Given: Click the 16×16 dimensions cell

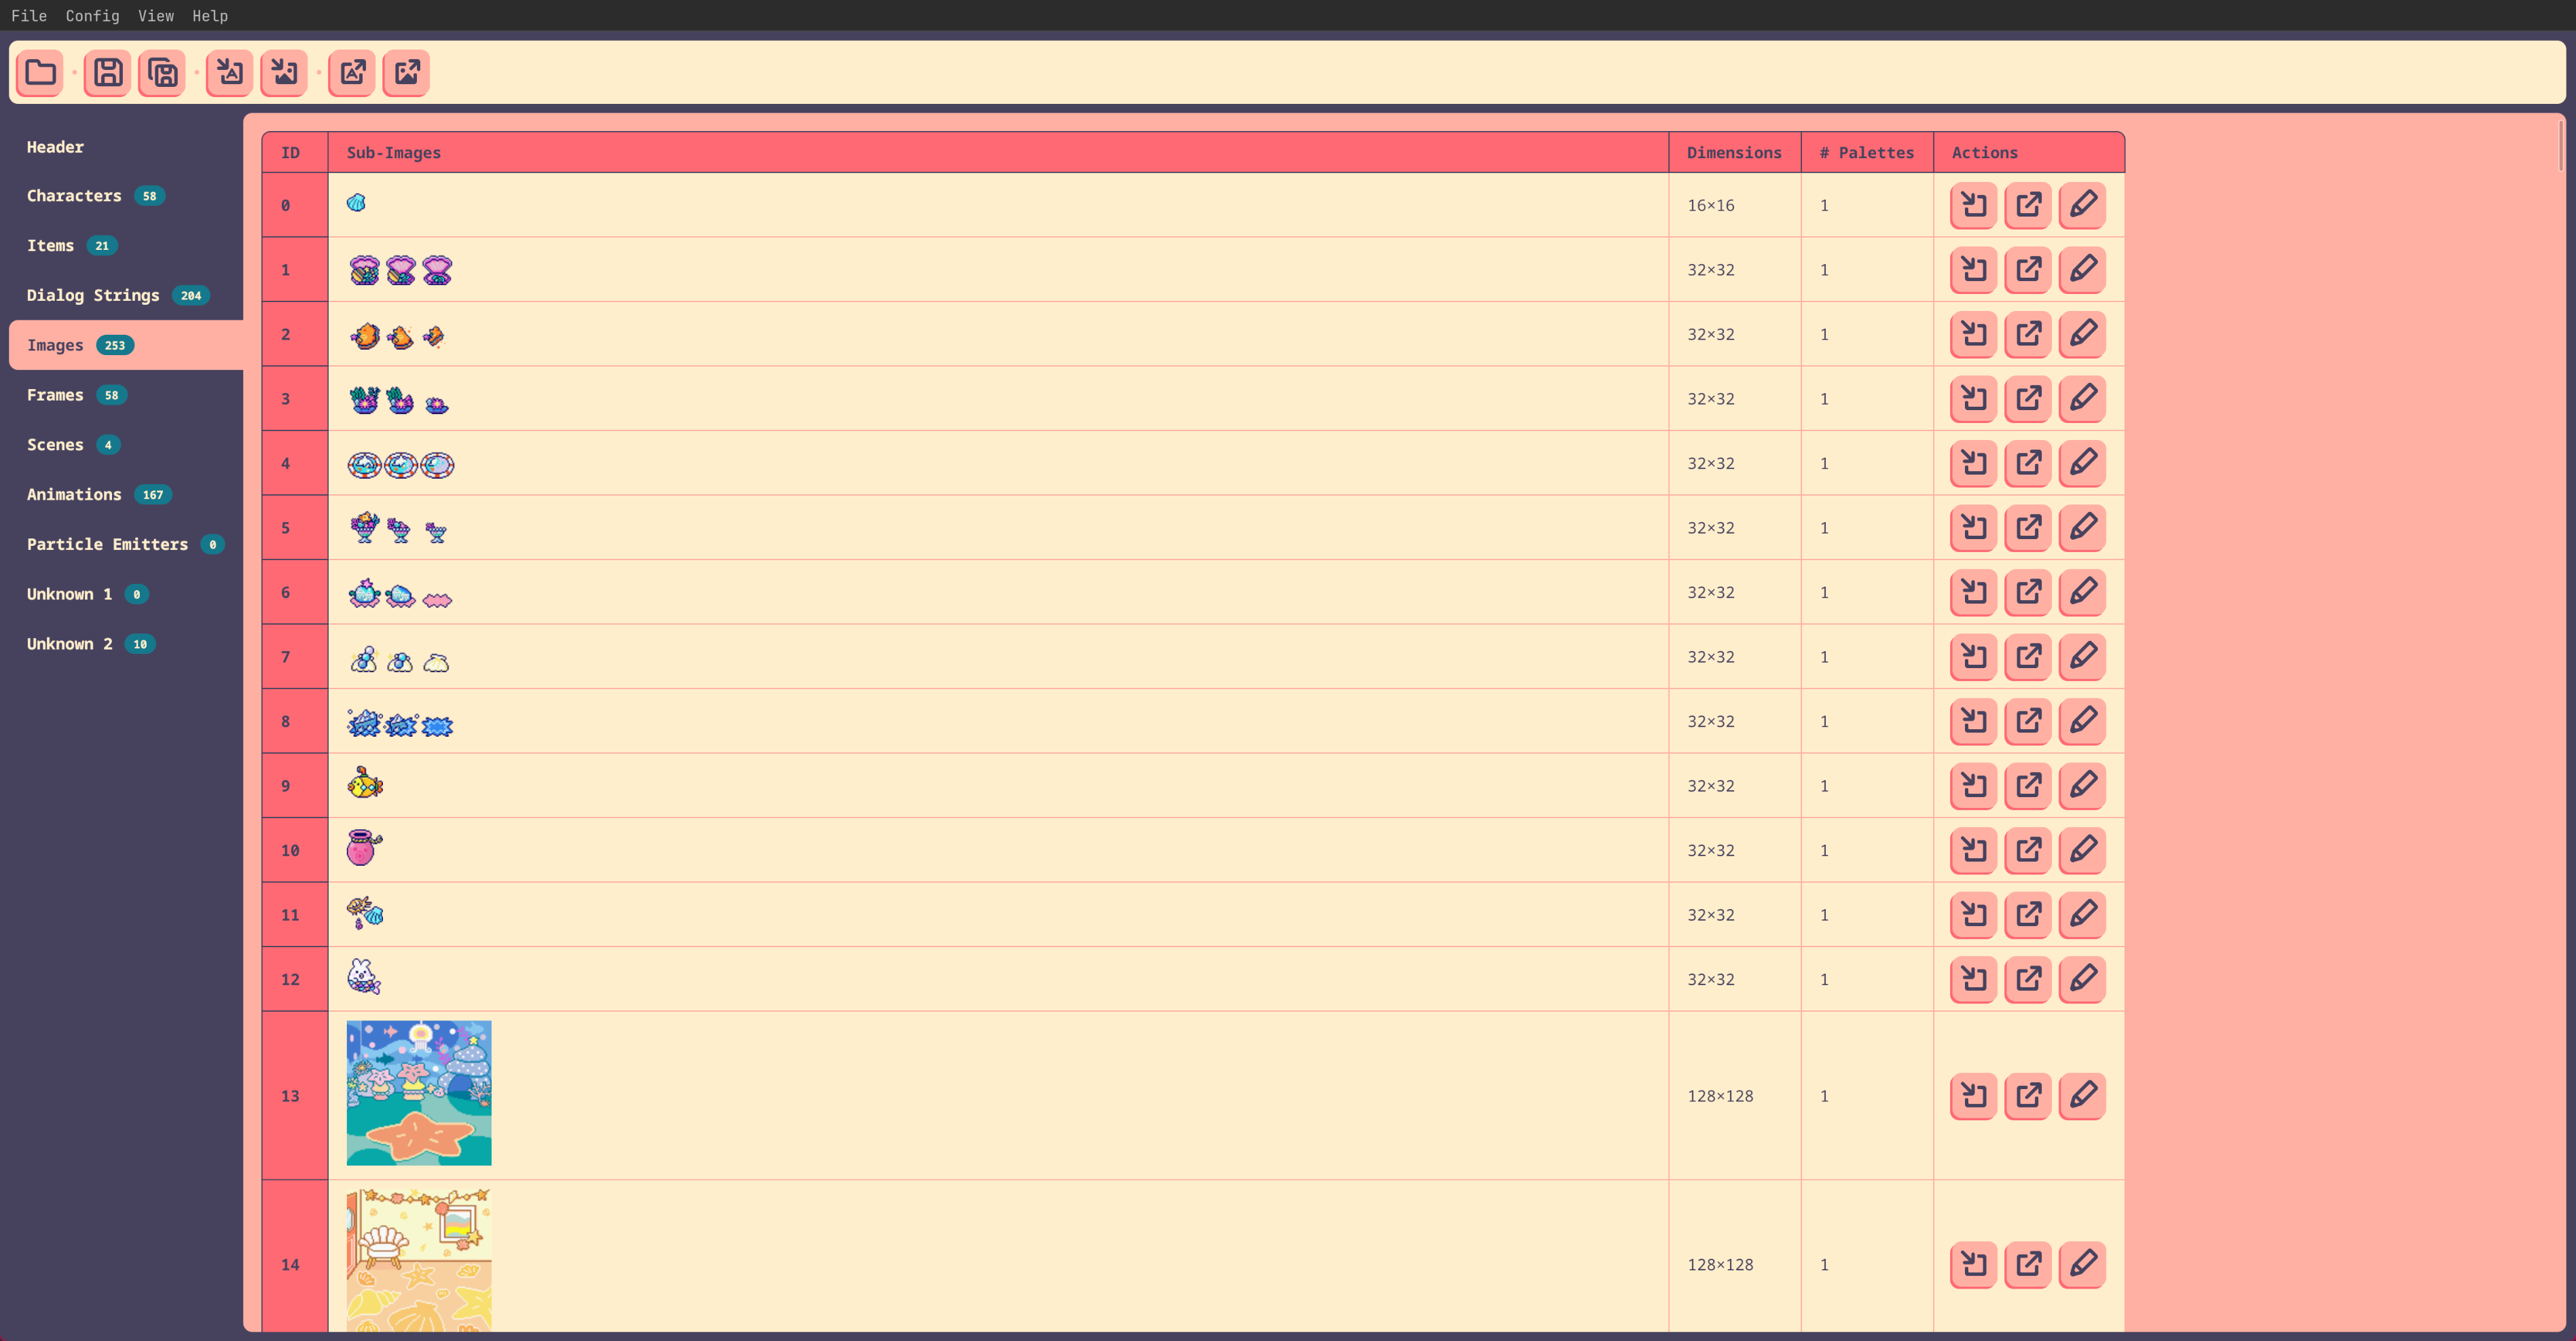Looking at the screenshot, I should 1735,205.
